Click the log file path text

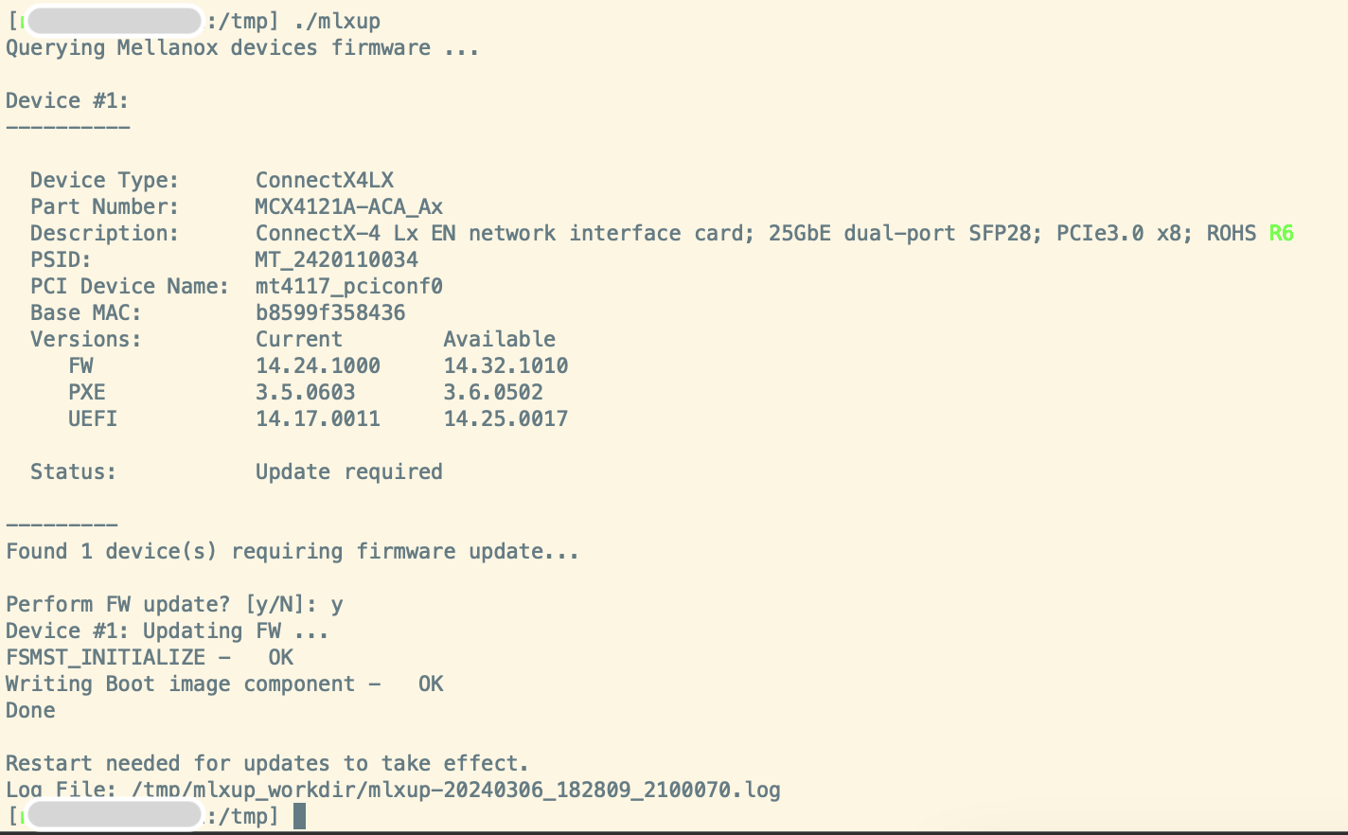click(456, 790)
